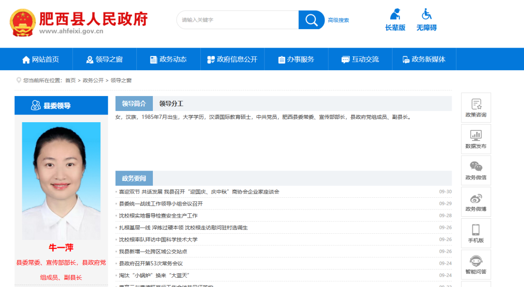Click the magnifier search button
Screen dimensions: 524x287
click(x=311, y=20)
